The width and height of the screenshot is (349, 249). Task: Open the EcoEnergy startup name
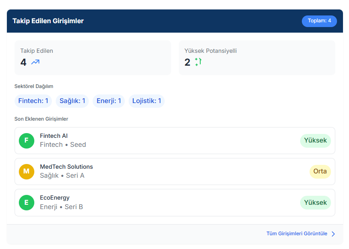[54, 197]
